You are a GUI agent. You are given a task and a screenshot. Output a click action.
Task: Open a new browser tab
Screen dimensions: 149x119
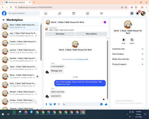pyautogui.click(x=34, y=2)
